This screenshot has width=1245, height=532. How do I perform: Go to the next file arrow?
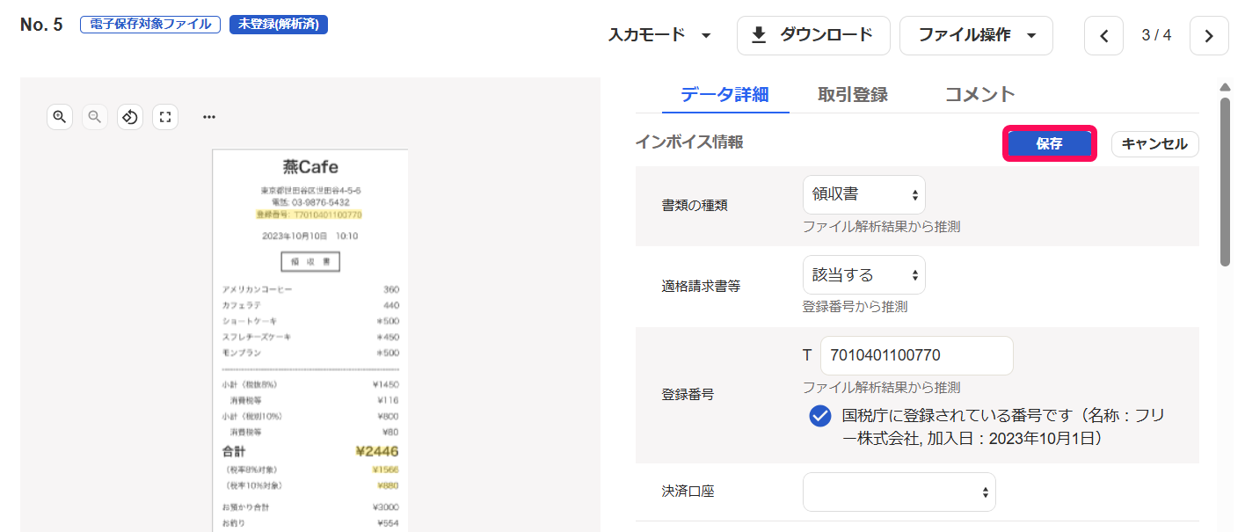pyautogui.click(x=1209, y=36)
